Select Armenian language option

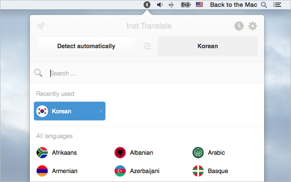tap(57, 171)
